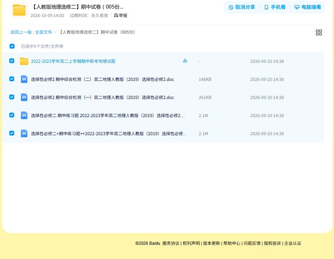Uncheck the select-all checkbox
The image size is (334, 259).
(x=12, y=46)
